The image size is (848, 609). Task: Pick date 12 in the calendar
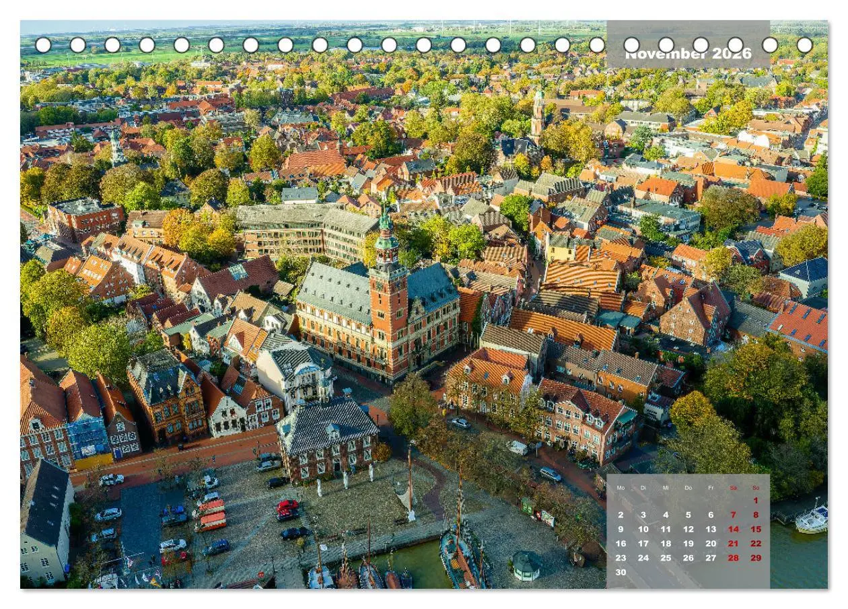pos(688,530)
